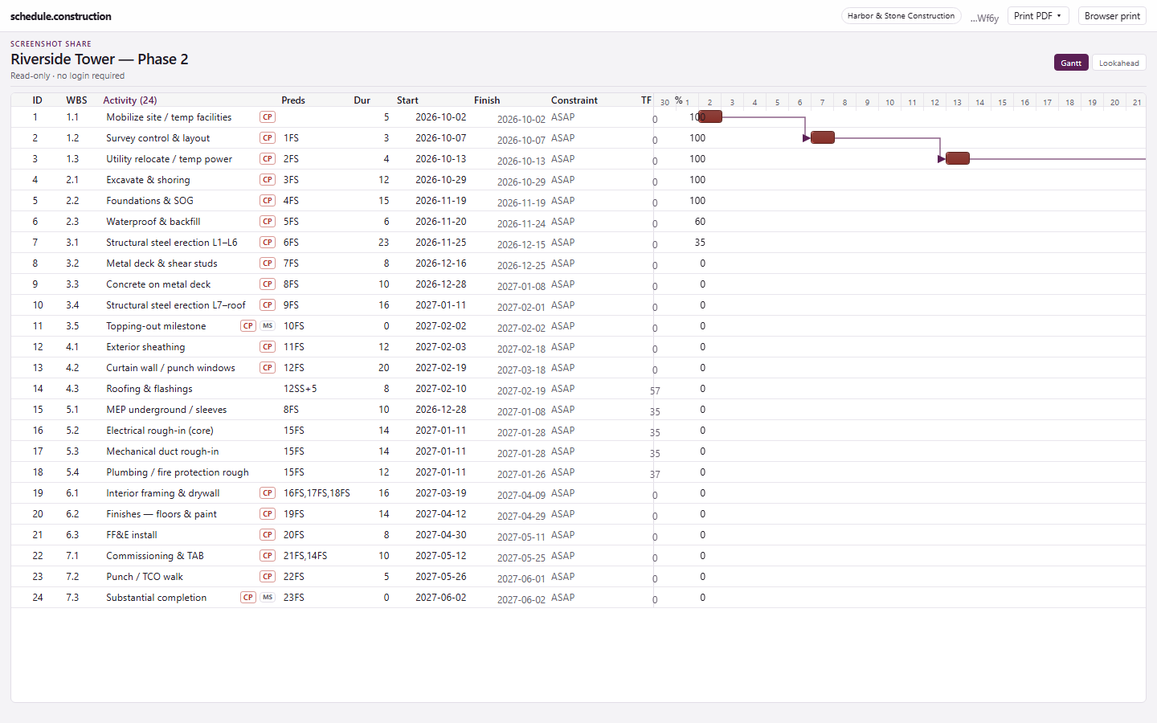The height and width of the screenshot is (723, 1157).
Task: Click the CP badge on Interior framing & drywall row
Action: [x=268, y=493]
